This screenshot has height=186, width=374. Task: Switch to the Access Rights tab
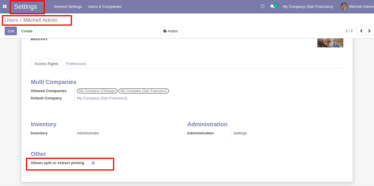pos(46,64)
